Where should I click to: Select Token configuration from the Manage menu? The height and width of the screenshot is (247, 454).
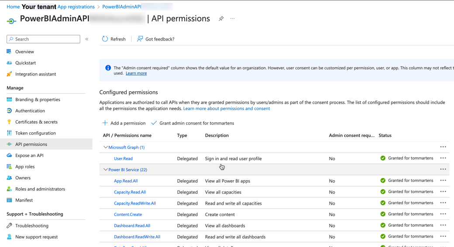coord(35,133)
